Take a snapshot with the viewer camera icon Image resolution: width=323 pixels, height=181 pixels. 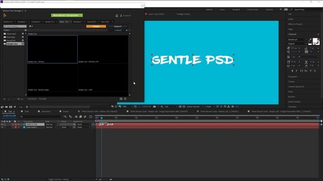(154, 107)
